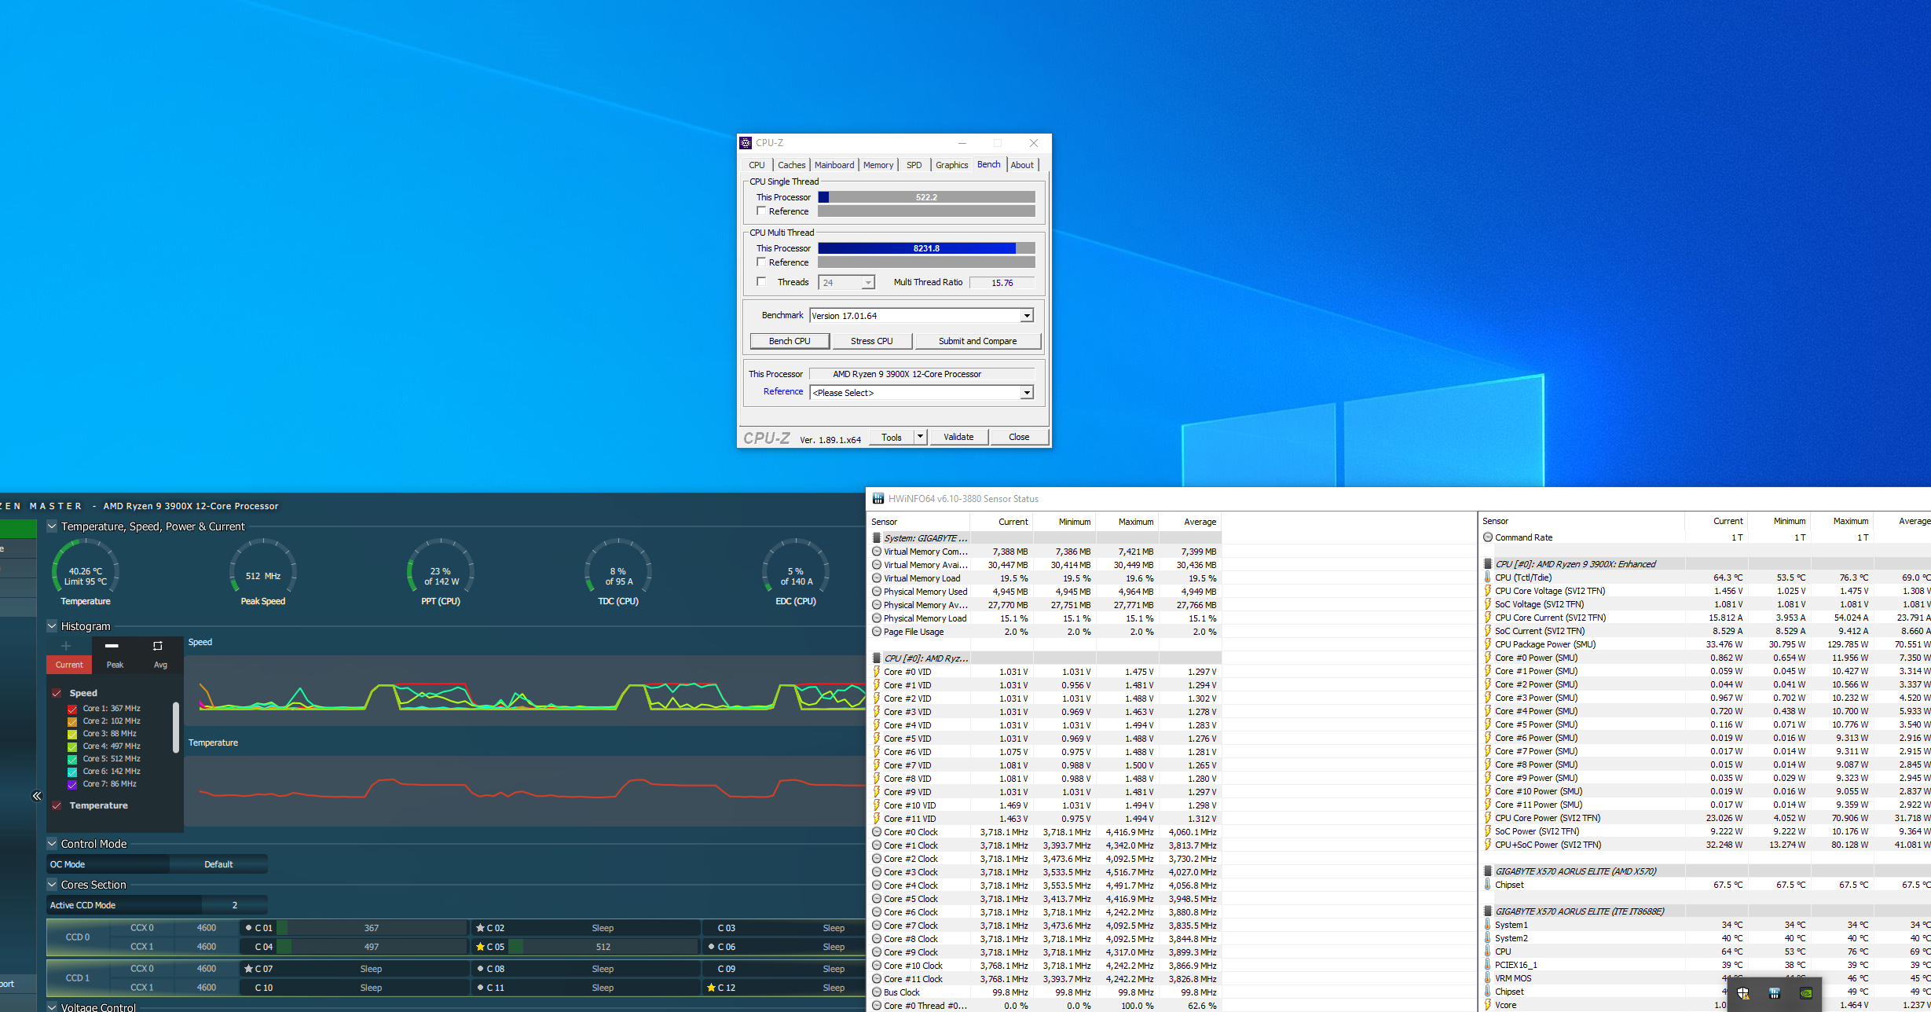Image resolution: width=1931 pixels, height=1012 pixels.
Task: Open the NVIDIA icon in tray overflow
Action: coord(1806,993)
